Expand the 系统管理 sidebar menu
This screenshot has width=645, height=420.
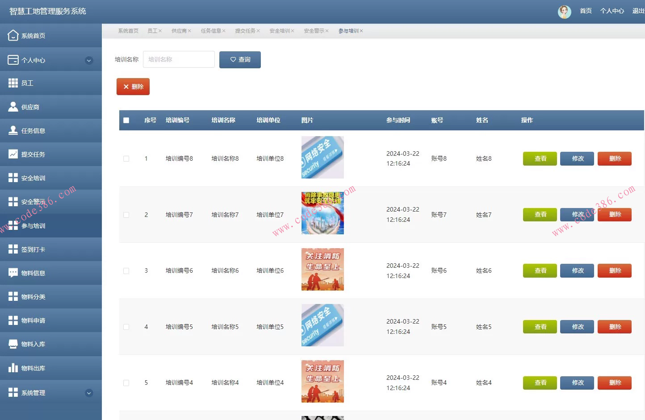[x=89, y=393]
